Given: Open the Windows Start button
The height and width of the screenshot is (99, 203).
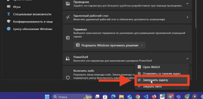Looking at the screenshot, I should coord(47,97).
